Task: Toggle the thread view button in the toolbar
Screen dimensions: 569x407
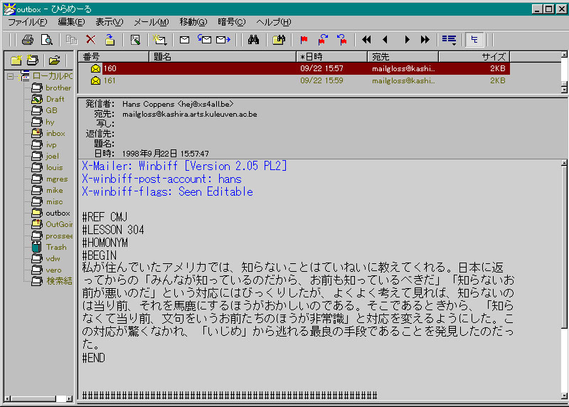Action: pyautogui.click(x=474, y=40)
